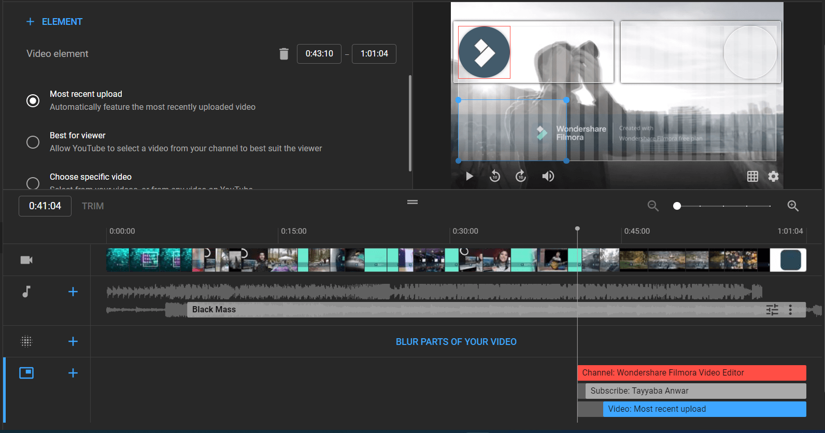Click the original audio waveform track
The width and height of the screenshot is (825, 433).
point(434,292)
